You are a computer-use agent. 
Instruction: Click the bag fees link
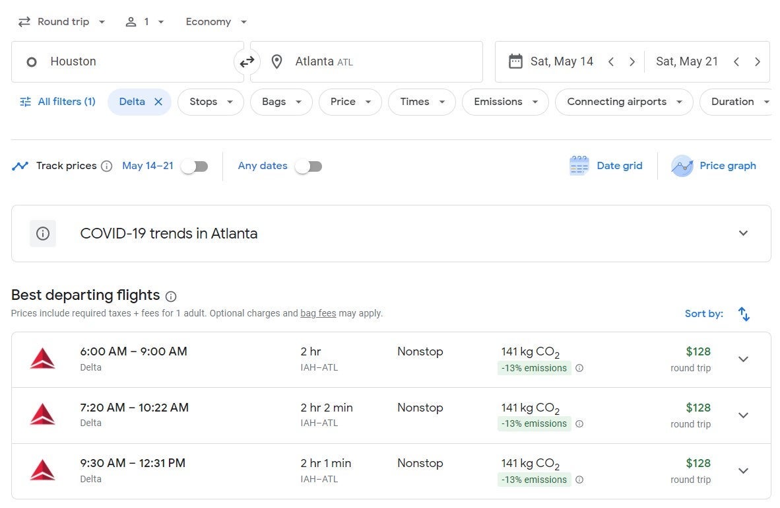click(318, 313)
